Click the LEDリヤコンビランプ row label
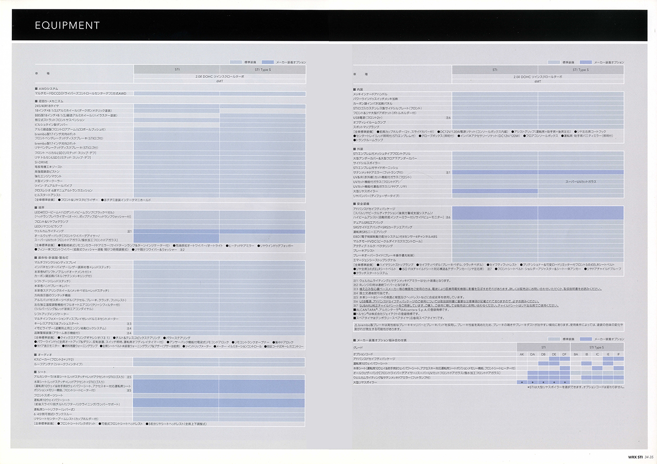This screenshot has height=464, width=657. pyautogui.click(x=48, y=226)
